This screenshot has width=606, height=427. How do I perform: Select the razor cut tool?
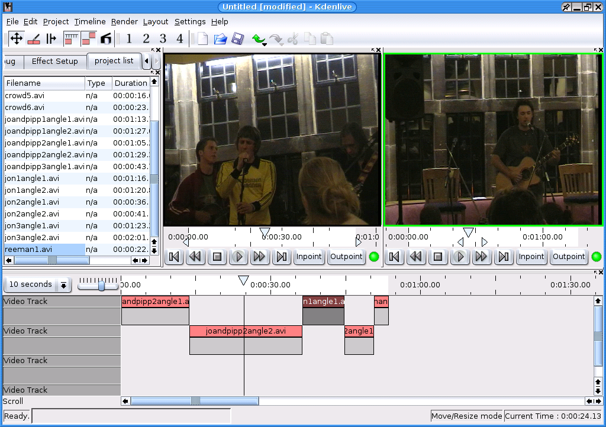click(34, 39)
